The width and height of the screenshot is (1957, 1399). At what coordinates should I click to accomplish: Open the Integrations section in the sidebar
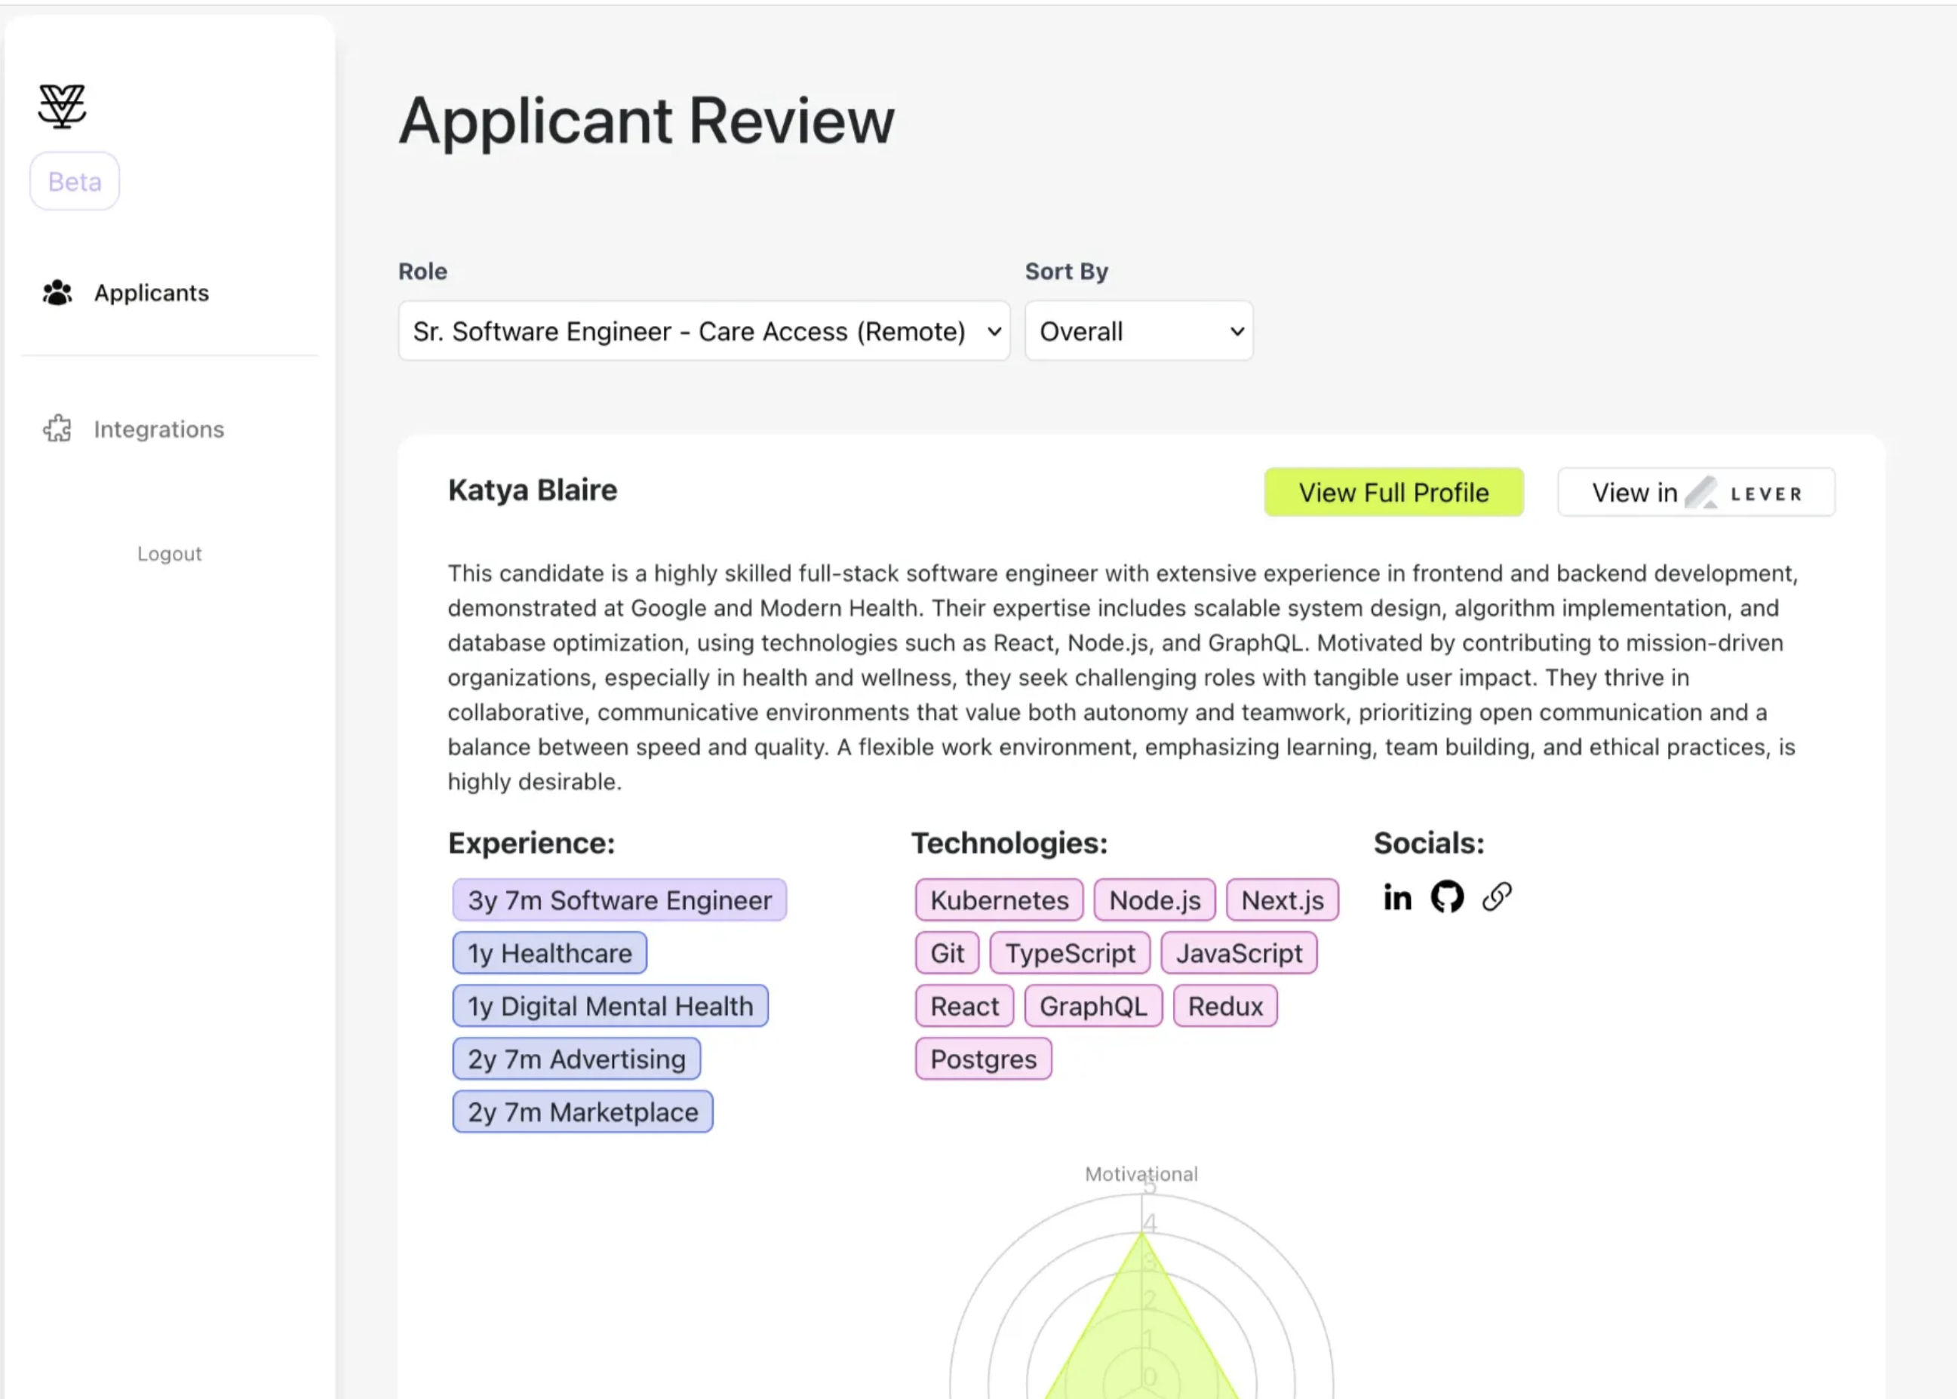point(158,429)
